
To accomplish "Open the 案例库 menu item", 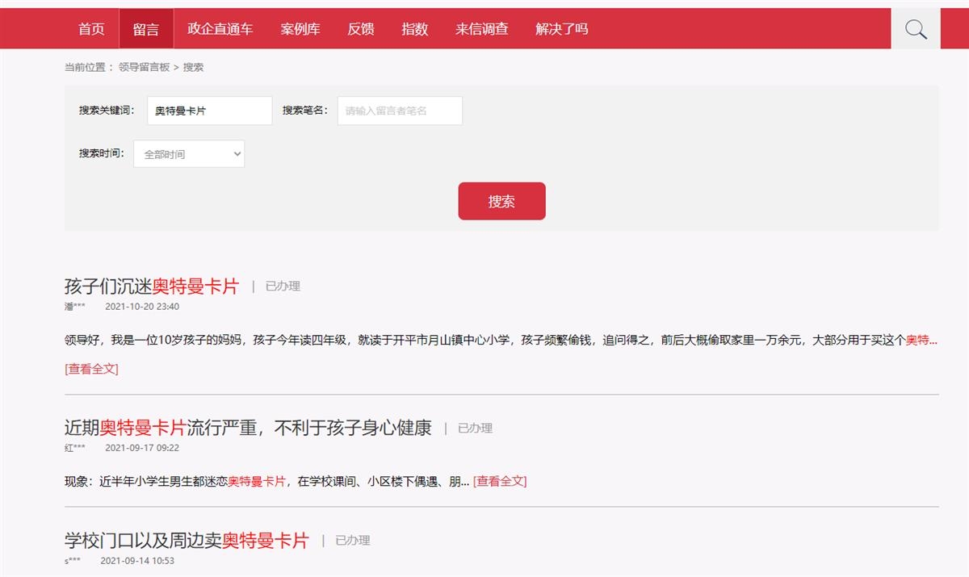I will (x=300, y=29).
